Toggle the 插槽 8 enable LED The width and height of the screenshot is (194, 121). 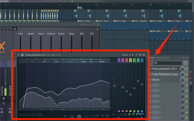[x=187, y=107]
